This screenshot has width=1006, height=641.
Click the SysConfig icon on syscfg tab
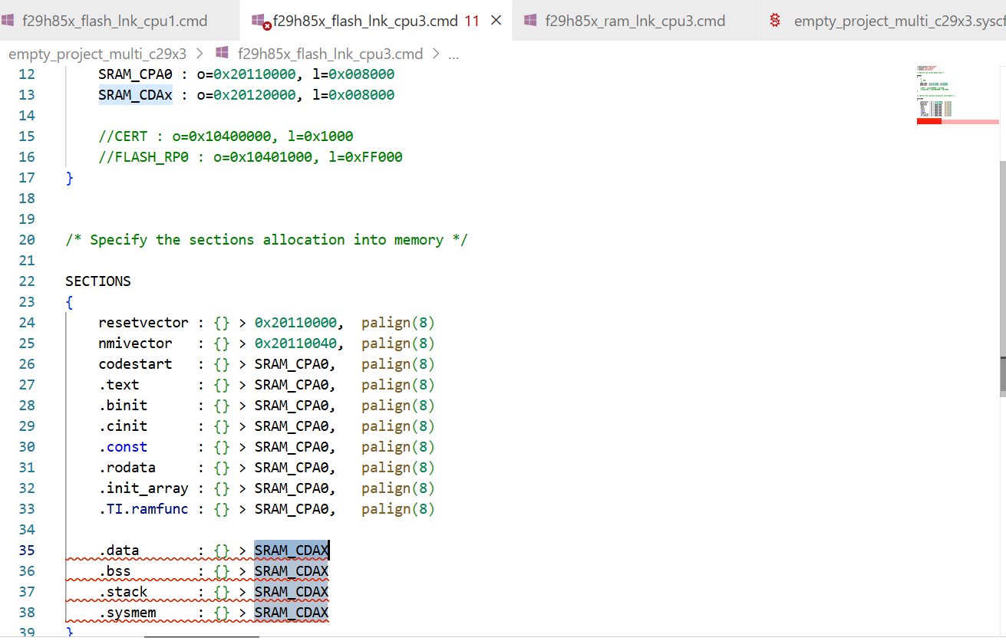pos(775,21)
